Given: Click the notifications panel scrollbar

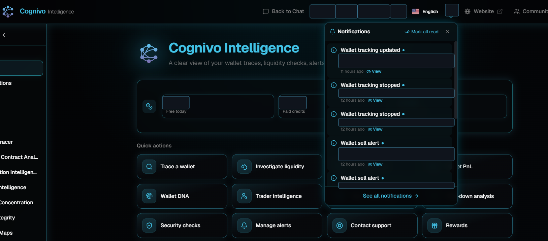Looking at the screenshot, I should [x=456, y=80].
